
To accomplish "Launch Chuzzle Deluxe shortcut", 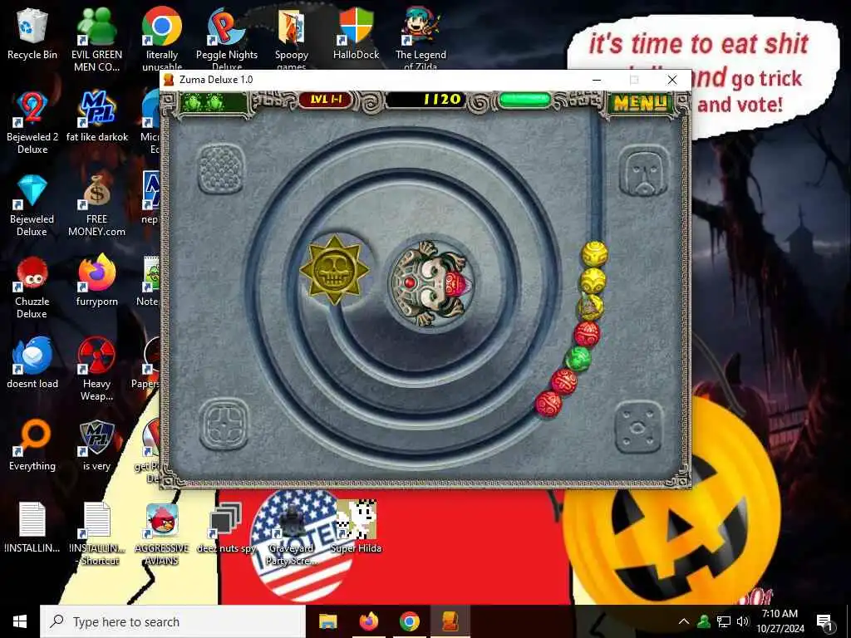I will coord(32,287).
